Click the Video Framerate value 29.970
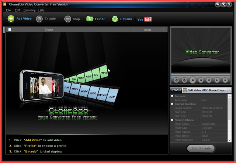The width and height of the screenshot is (236, 163). (214, 140)
